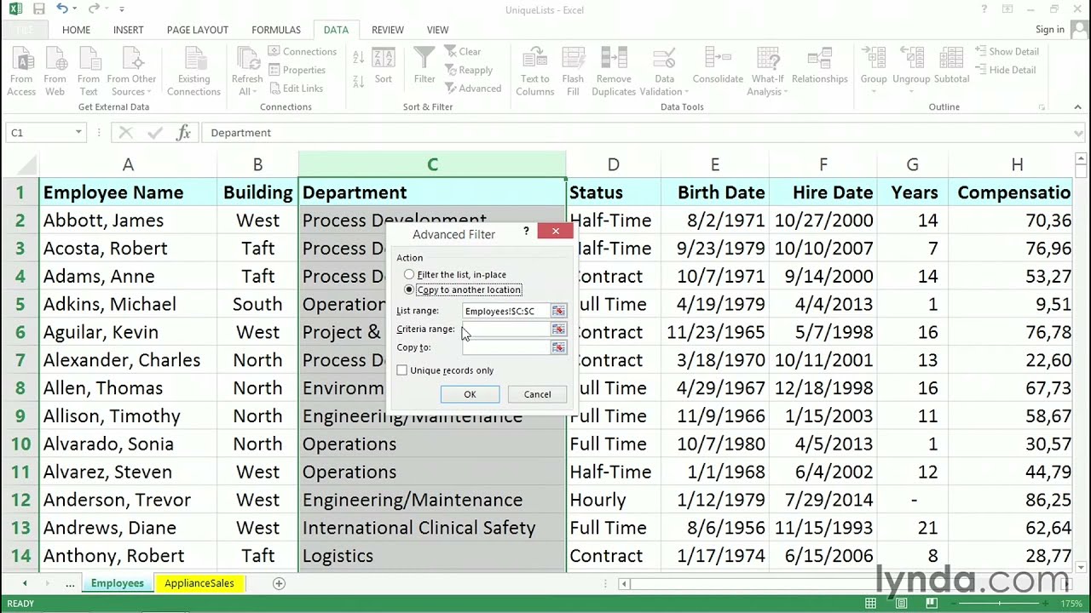The height and width of the screenshot is (613, 1091).
Task: Click Connections in ribbon
Action: coord(303,52)
